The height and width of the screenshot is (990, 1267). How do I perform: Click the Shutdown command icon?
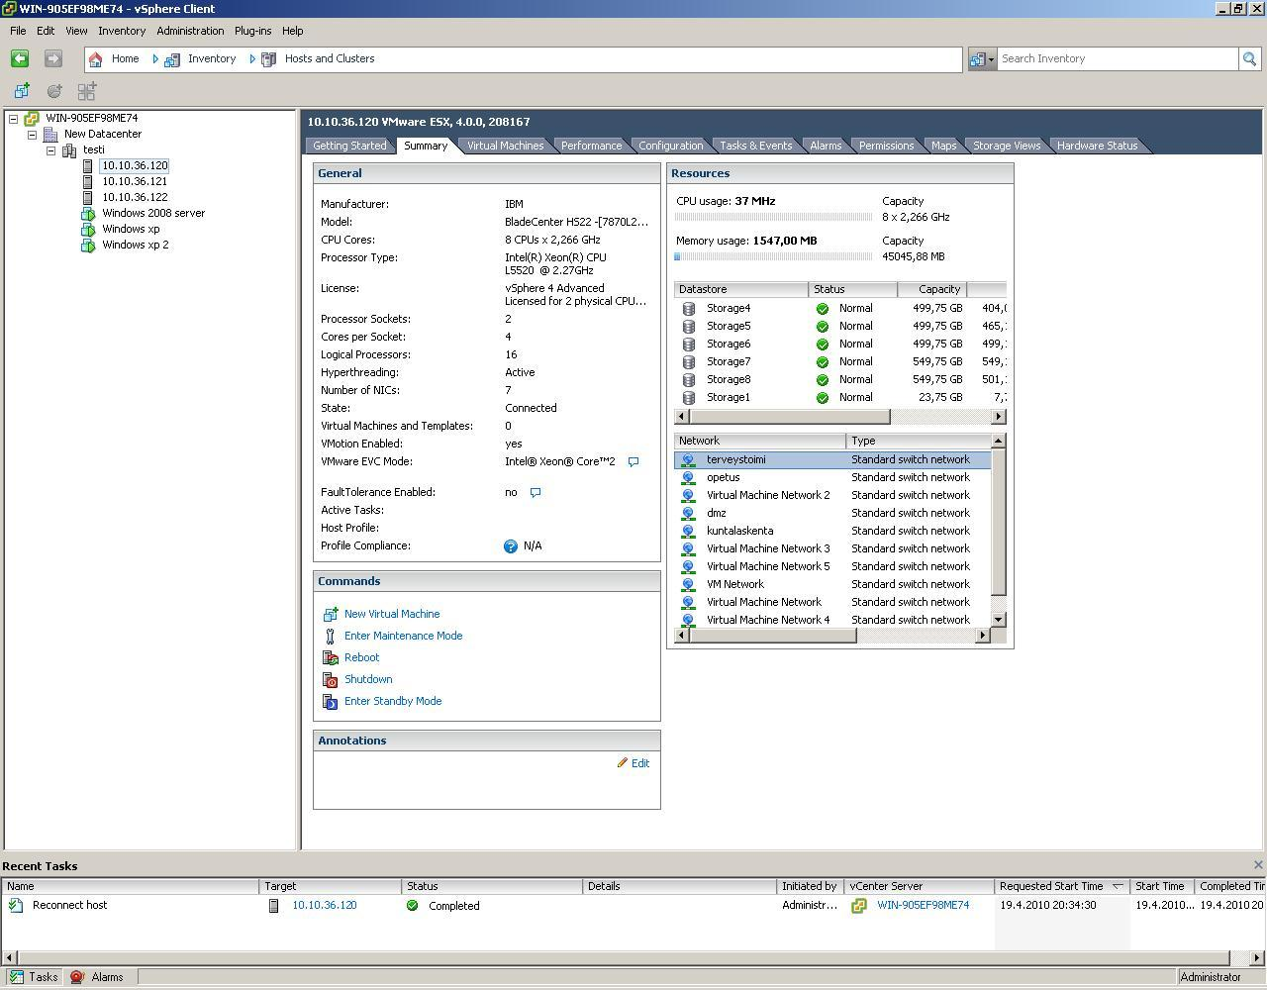331,679
